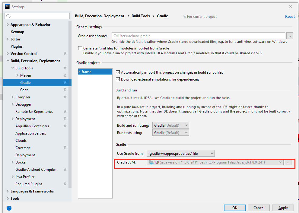The image size is (299, 213).
Task: Open 'Use Gradle from' dropdown
Action: coord(181,153)
